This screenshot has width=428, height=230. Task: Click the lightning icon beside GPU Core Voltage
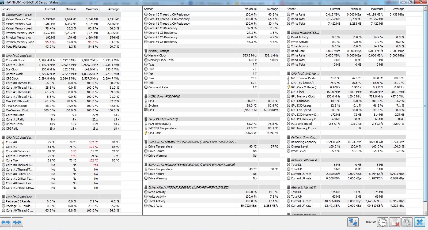tap(289, 87)
